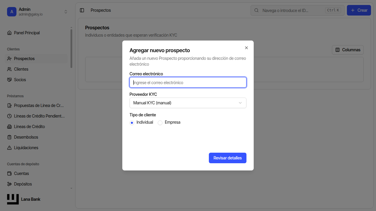Click the Panel Principal home icon

click(9, 33)
